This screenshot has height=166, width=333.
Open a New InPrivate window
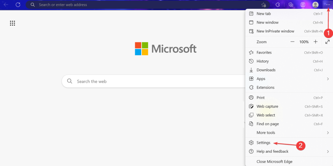(289, 31)
